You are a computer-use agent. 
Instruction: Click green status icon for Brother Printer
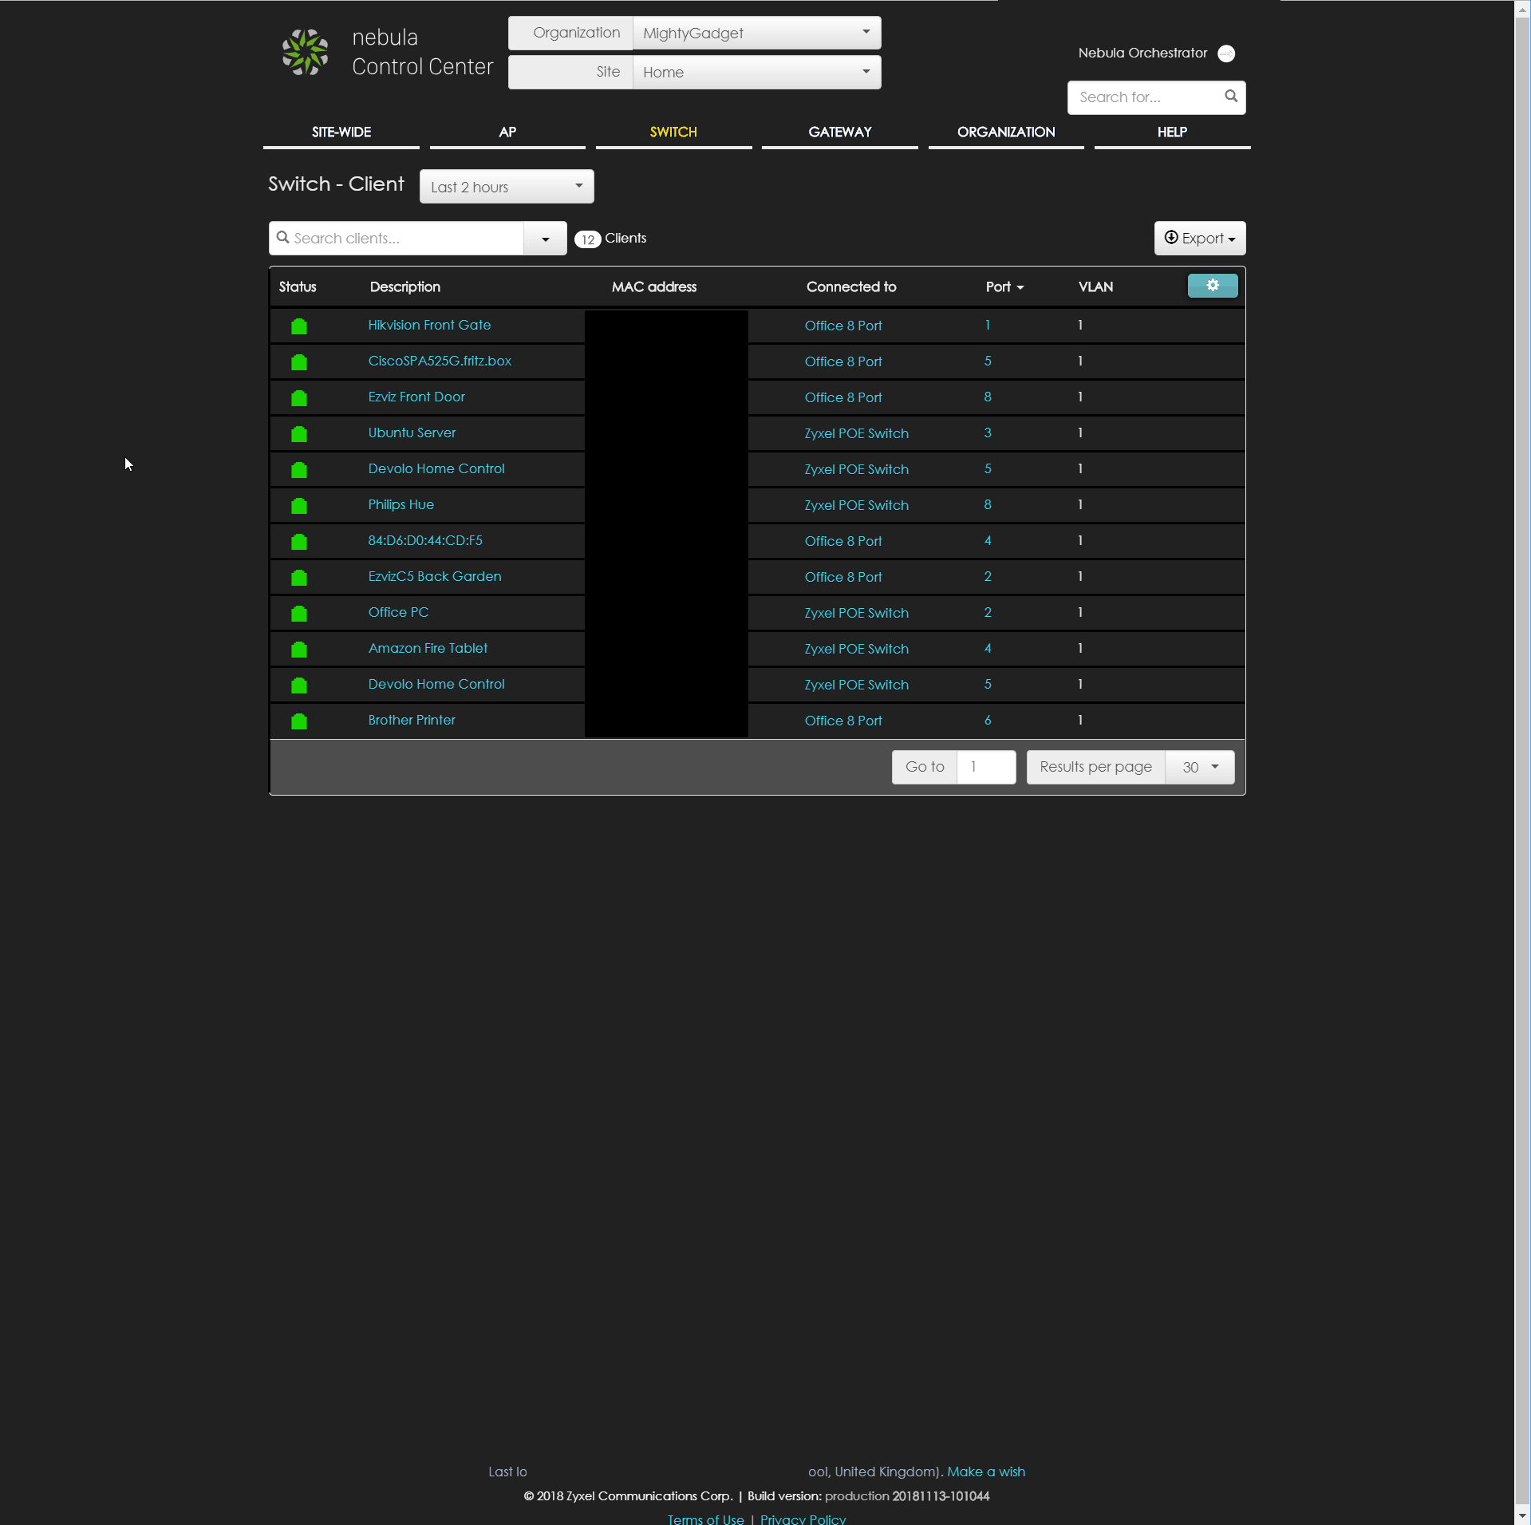pyautogui.click(x=299, y=721)
